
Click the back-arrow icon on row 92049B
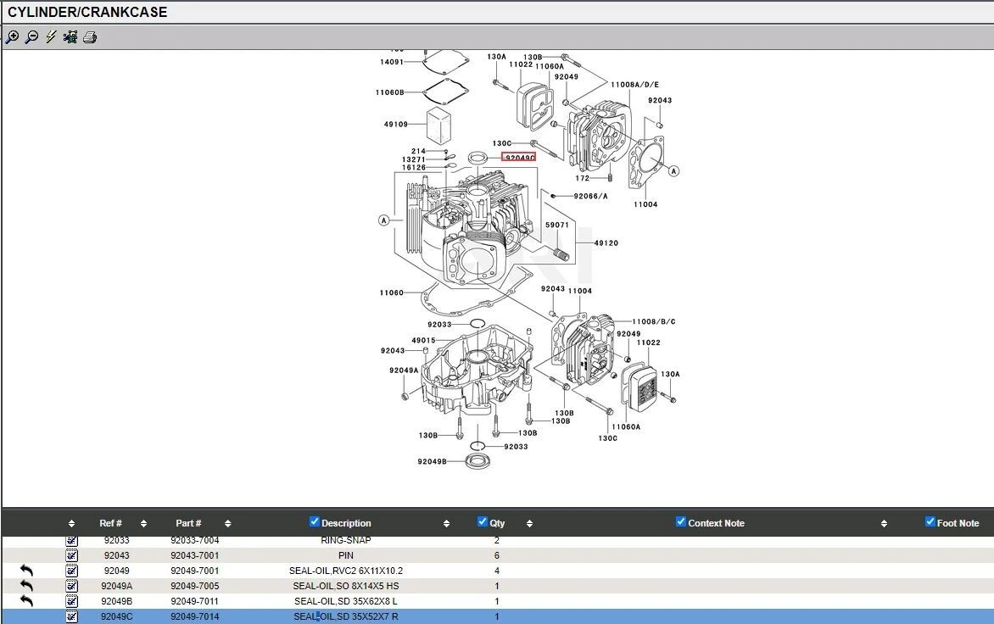pos(26,601)
